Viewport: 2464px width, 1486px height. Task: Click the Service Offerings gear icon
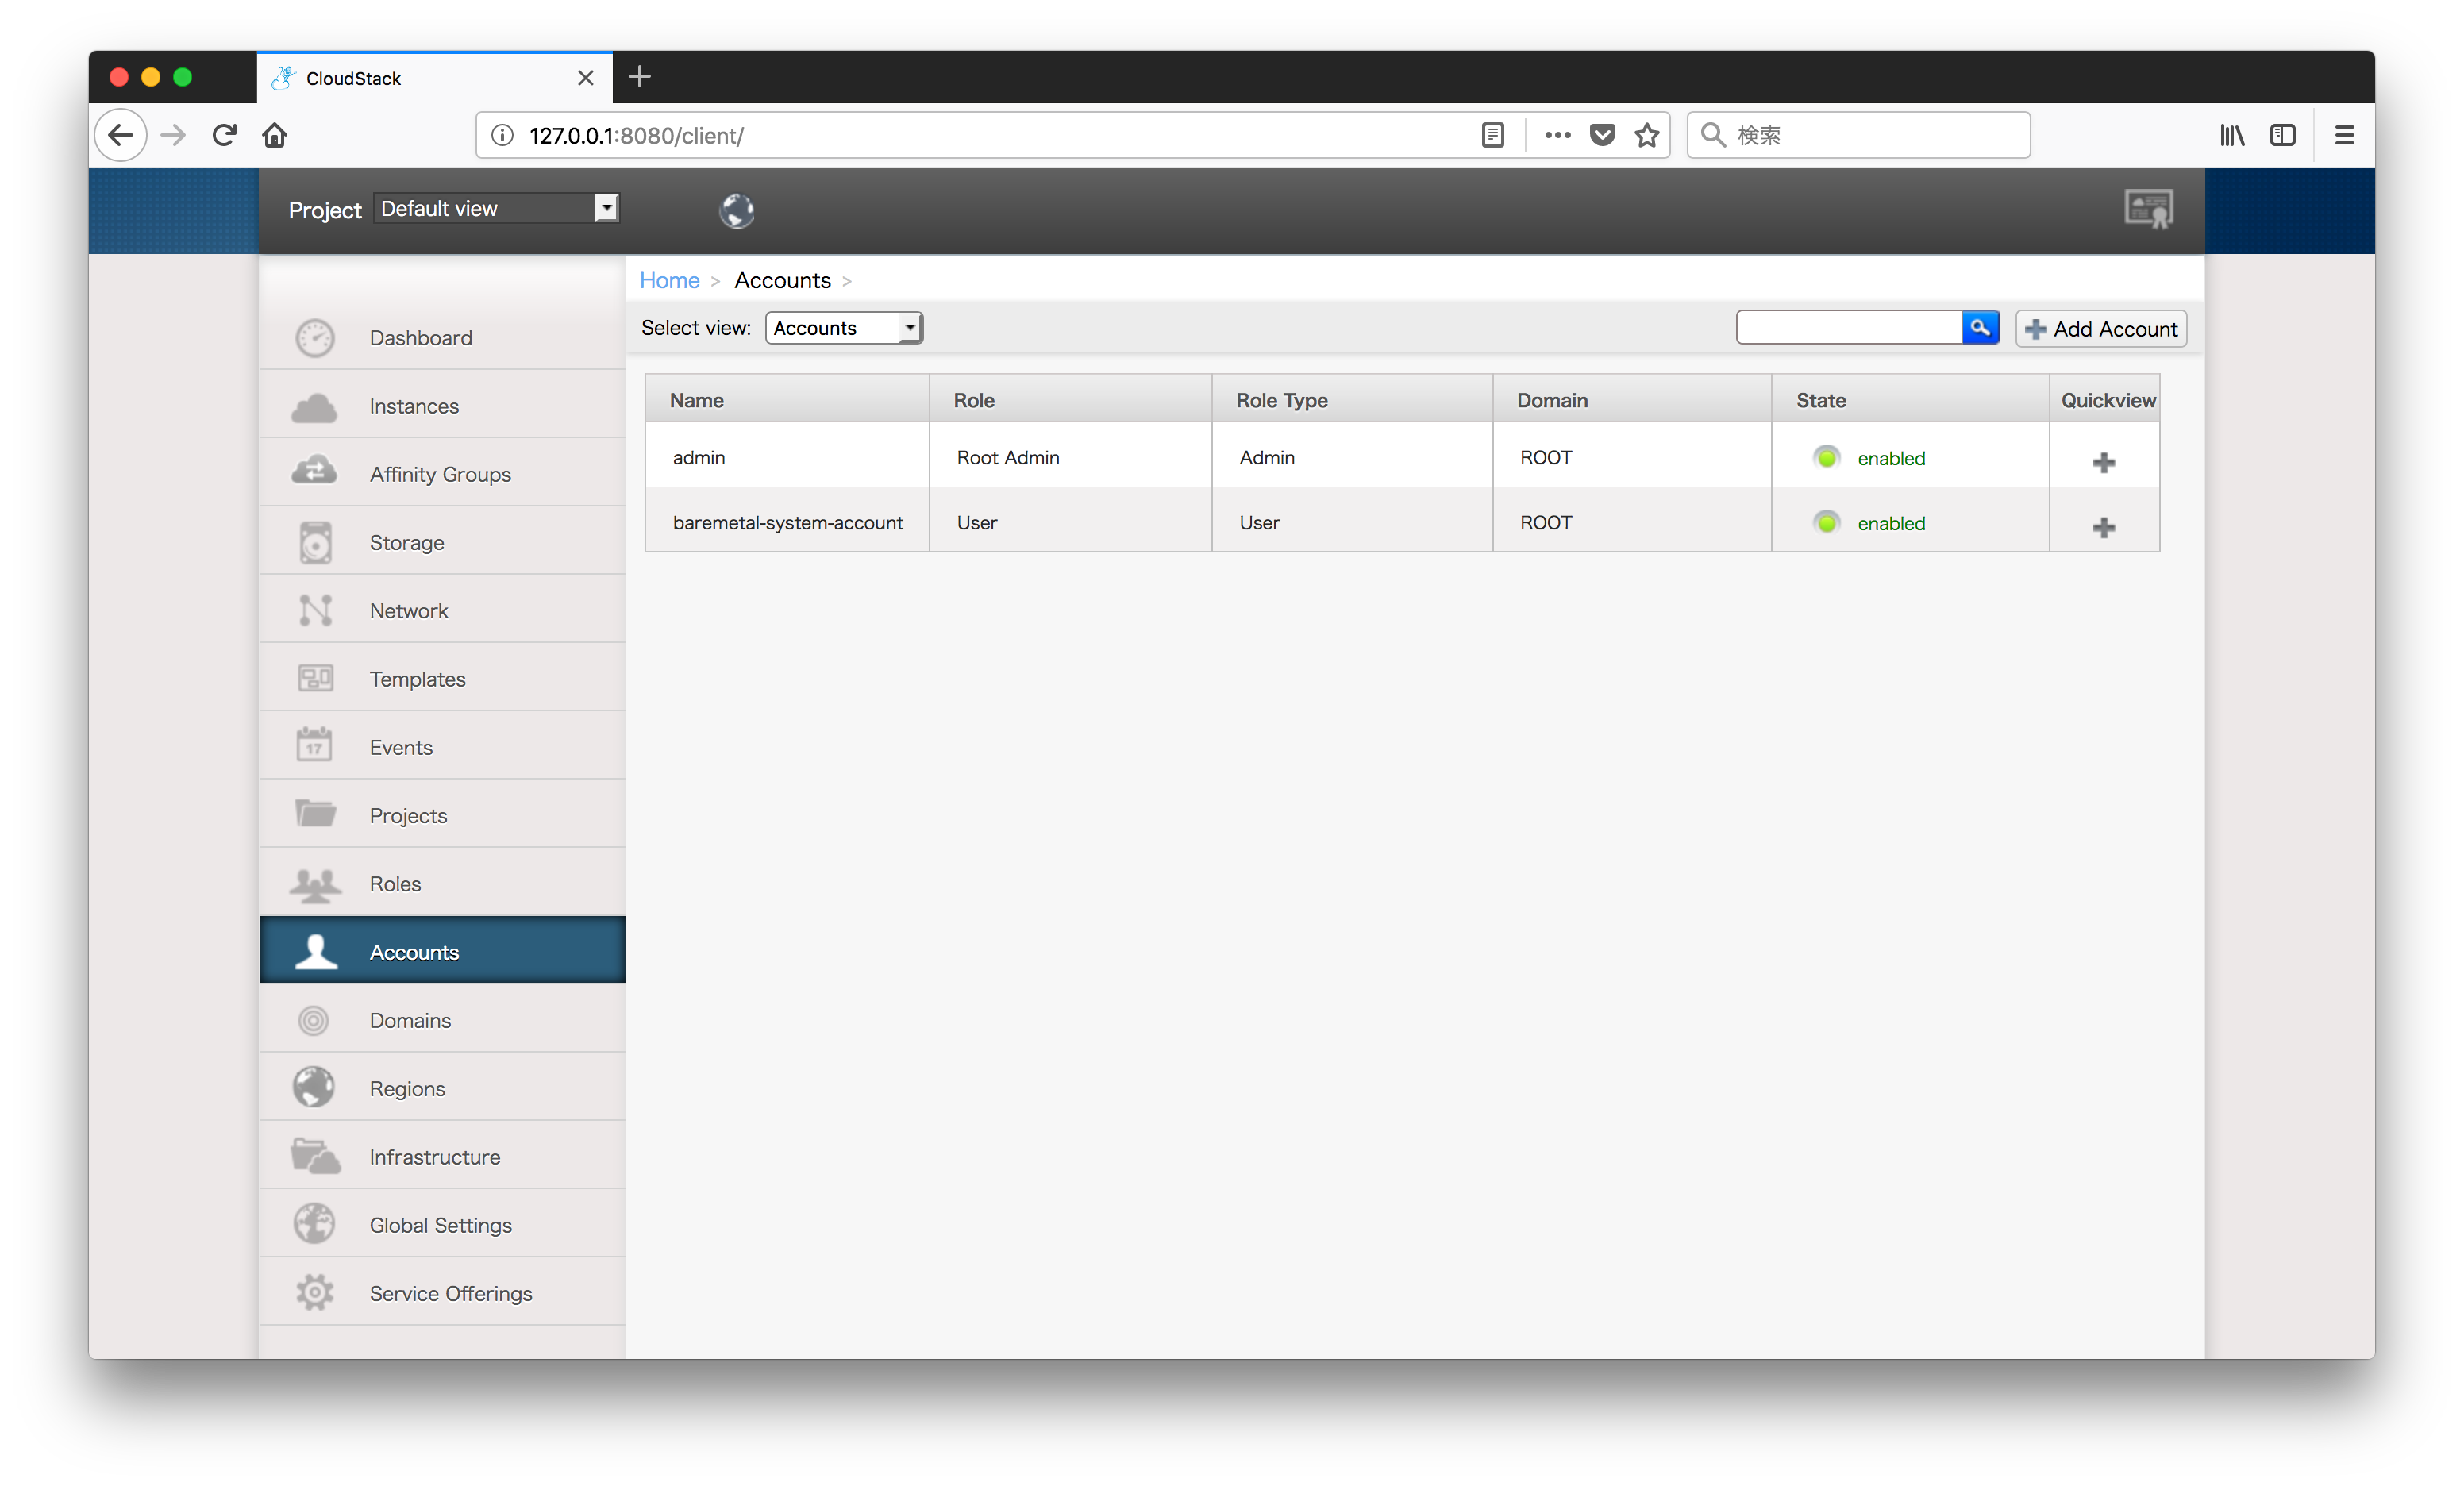click(314, 1293)
